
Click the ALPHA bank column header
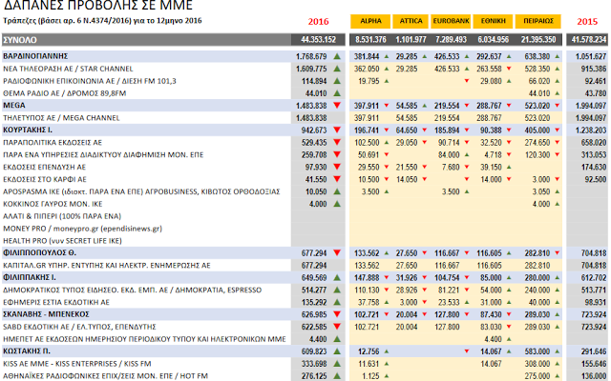[x=370, y=21]
